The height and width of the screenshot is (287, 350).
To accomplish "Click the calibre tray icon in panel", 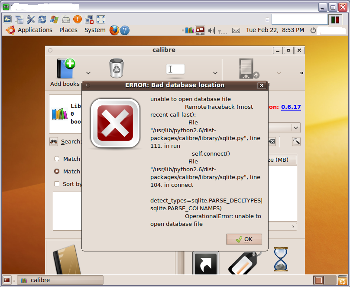I will (189, 30).
